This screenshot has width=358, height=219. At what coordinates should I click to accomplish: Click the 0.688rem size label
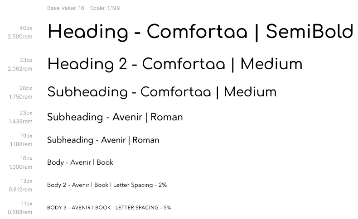point(20,212)
